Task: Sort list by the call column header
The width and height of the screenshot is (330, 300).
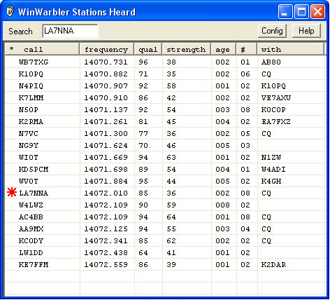Action: pos(43,49)
